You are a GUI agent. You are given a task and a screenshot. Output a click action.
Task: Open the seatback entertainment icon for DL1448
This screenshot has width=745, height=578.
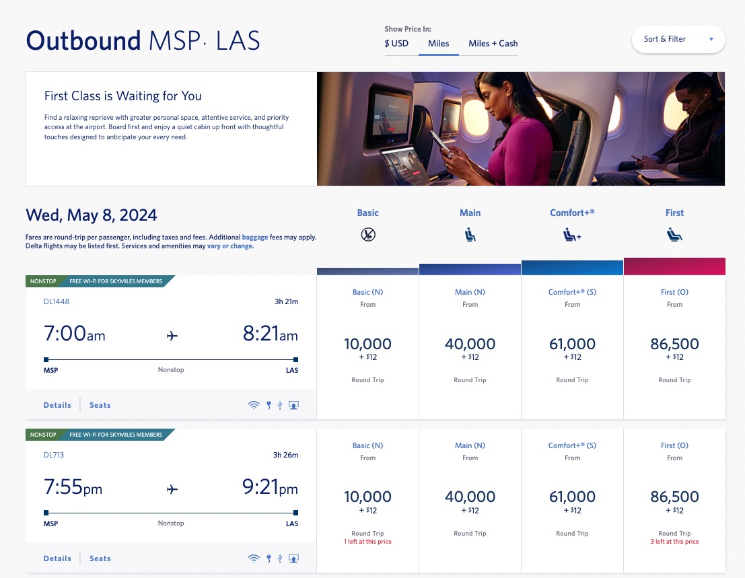point(293,404)
